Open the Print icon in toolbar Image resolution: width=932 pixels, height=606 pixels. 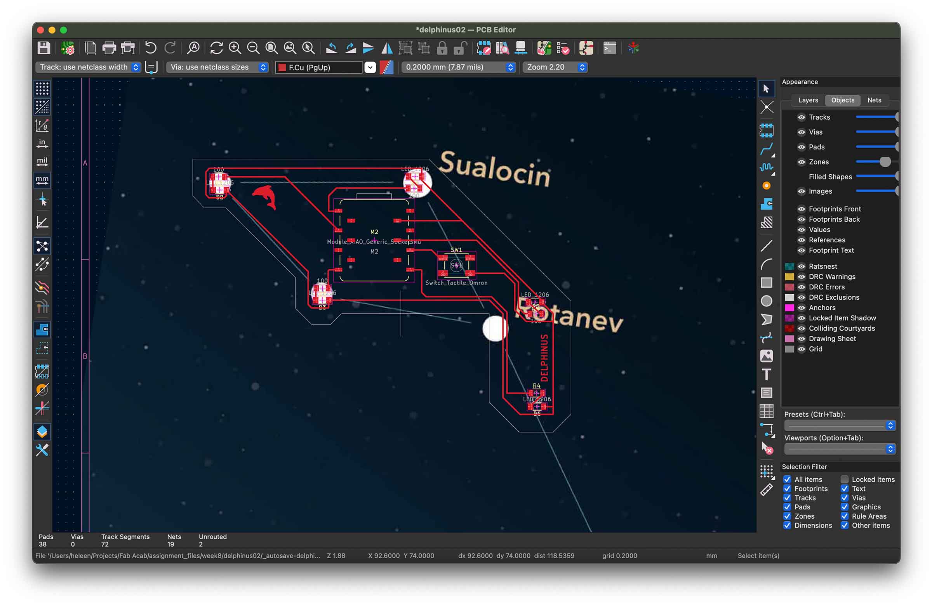[109, 48]
